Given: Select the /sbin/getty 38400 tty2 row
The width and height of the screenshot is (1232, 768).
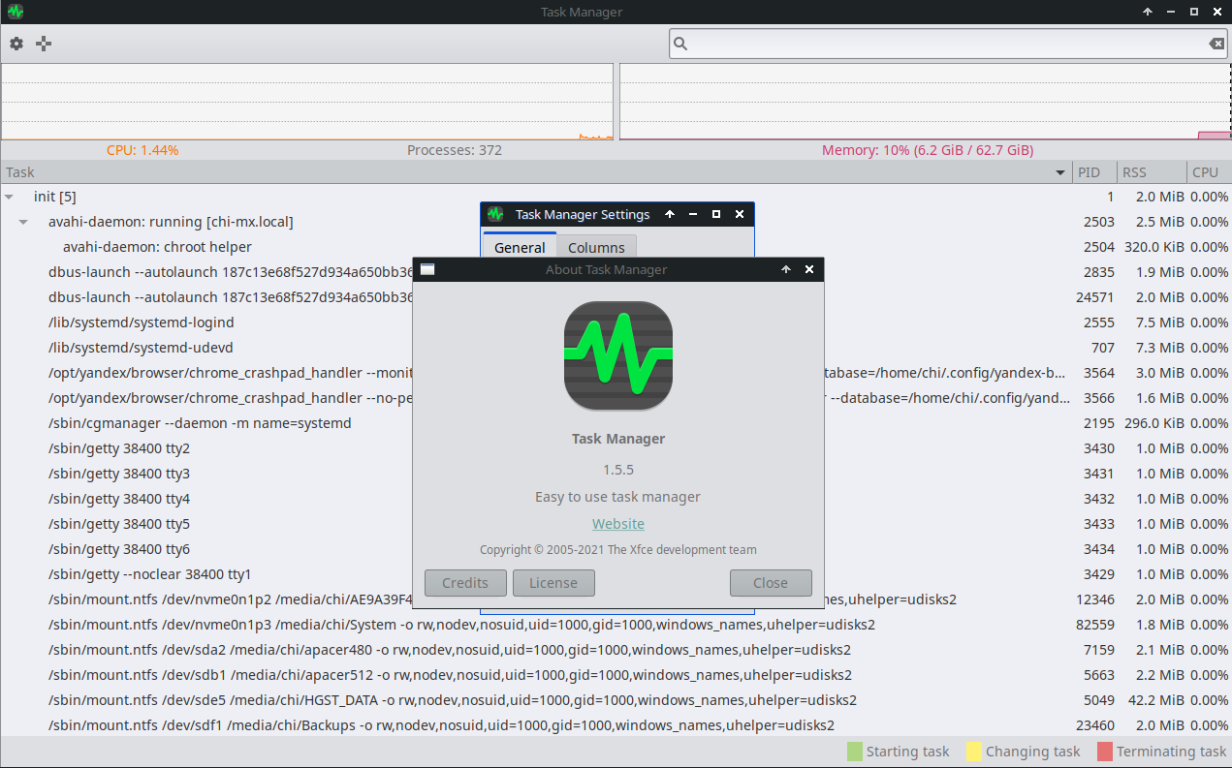Looking at the screenshot, I should (x=616, y=448).
